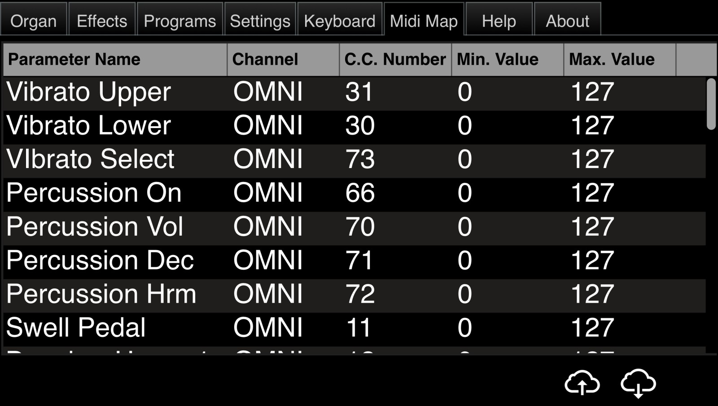
Task: Click the cloud download icon
Action: pos(638,383)
